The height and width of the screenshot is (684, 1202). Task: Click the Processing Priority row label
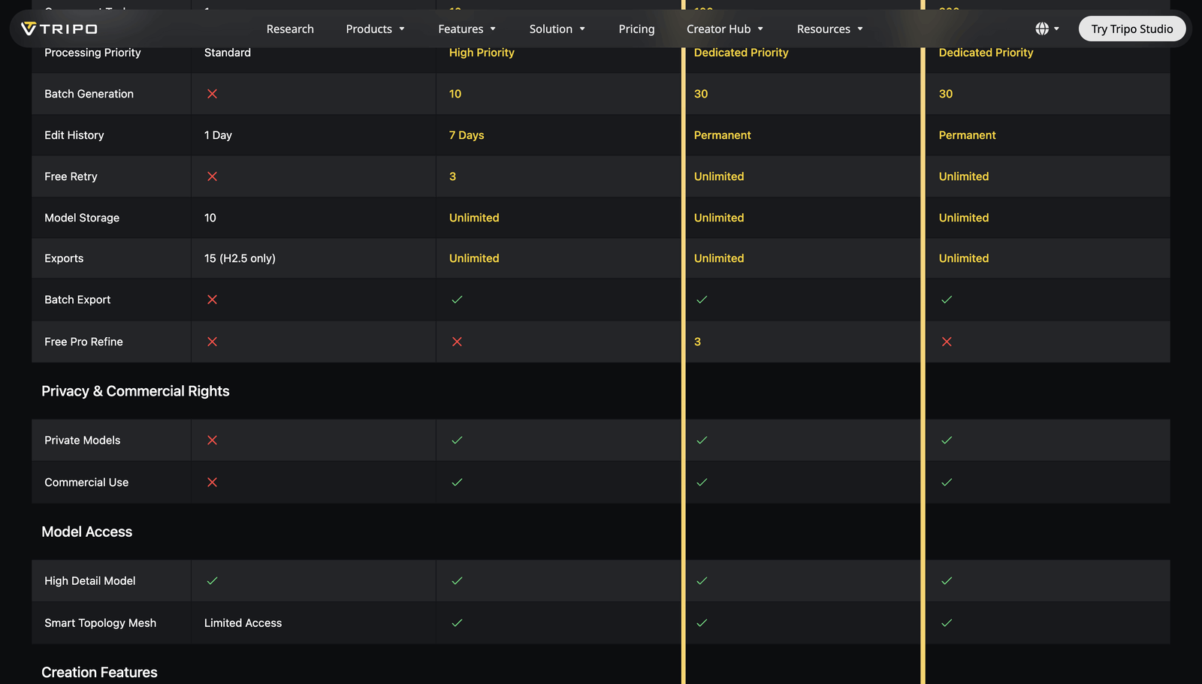pos(92,53)
